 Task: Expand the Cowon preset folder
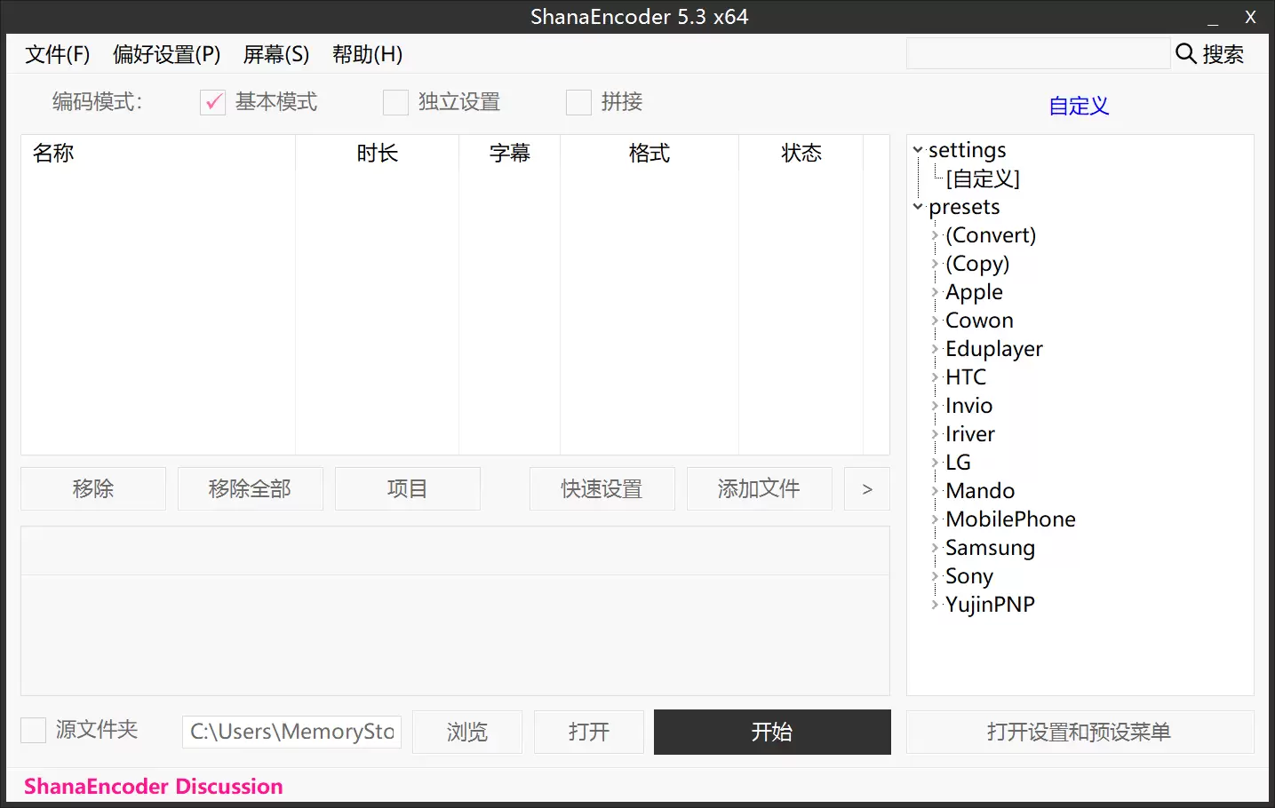935,321
